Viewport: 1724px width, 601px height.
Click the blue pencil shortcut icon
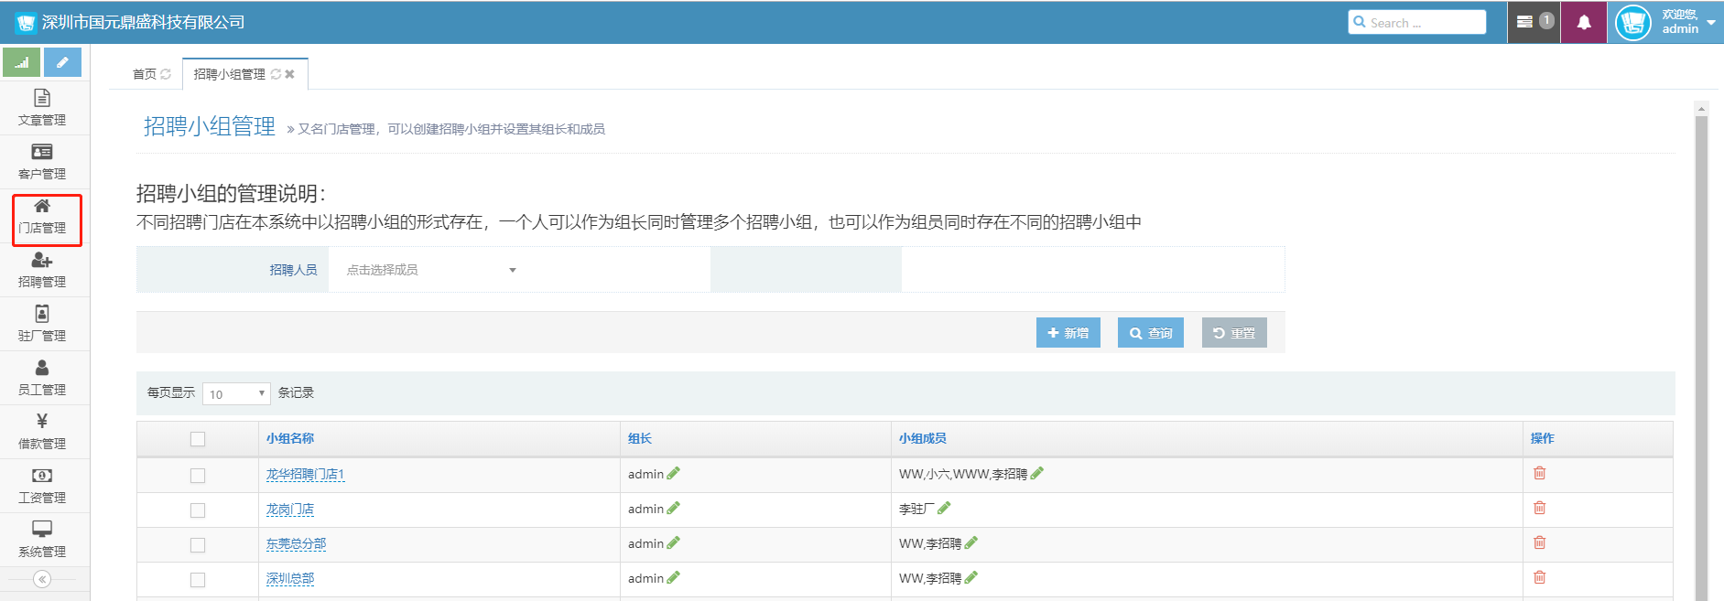tap(62, 62)
